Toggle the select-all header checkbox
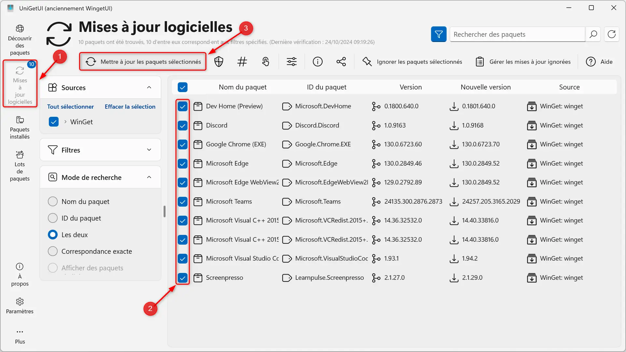Viewport: 626px width, 352px height. 183,87
